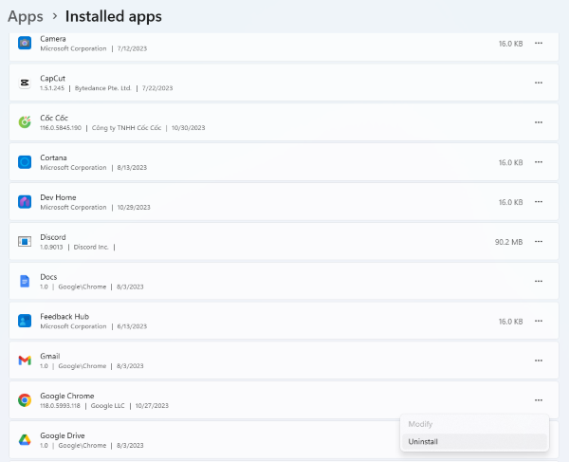
Task: Click the Cốc Cốc browser icon
Action: (x=25, y=122)
